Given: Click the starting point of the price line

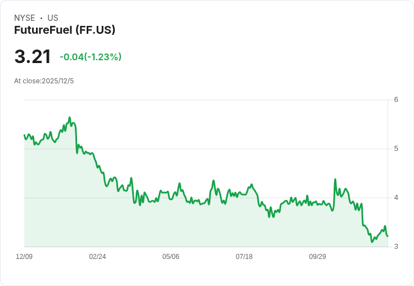Looking at the screenshot, I should pos(24,135).
